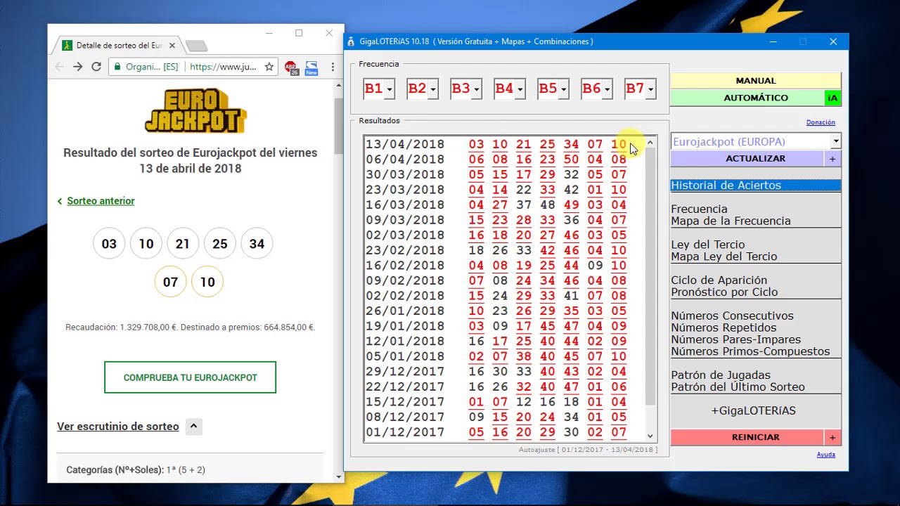
Task: Close the Detalle de sorteo tab
Action: 172,46
